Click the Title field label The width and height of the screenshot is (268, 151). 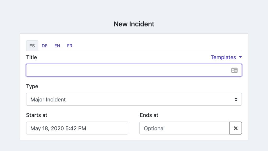[x=31, y=57]
